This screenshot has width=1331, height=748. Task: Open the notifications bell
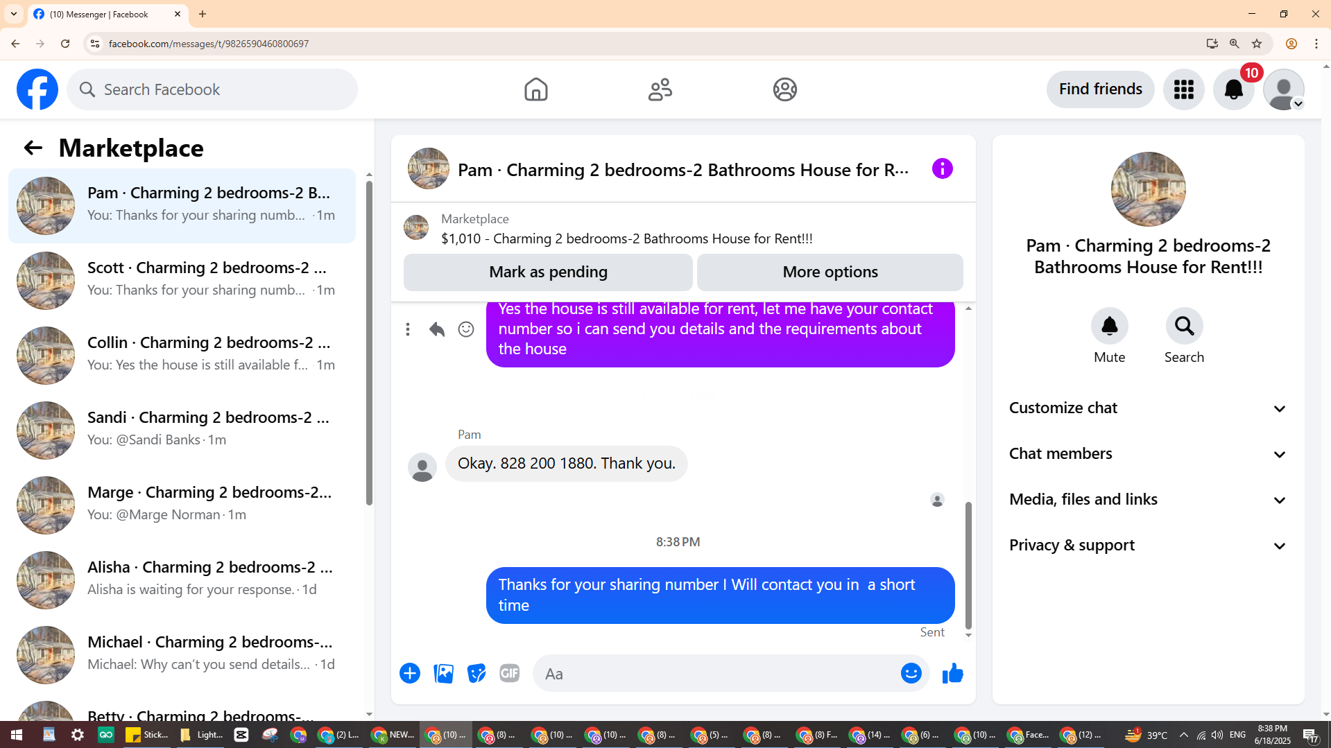pos(1234,89)
